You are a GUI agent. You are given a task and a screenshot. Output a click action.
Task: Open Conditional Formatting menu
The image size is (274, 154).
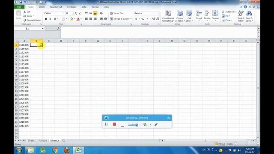click(168, 16)
